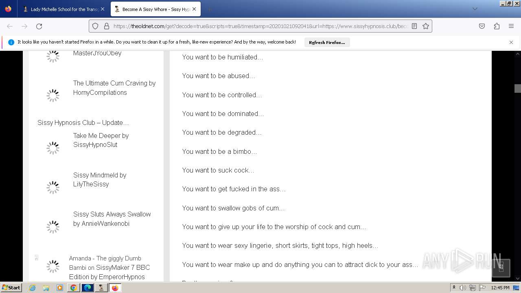Image resolution: width=521 pixels, height=293 pixels.
Task: Click the page scrollbar down arrow
Action: [518, 278]
